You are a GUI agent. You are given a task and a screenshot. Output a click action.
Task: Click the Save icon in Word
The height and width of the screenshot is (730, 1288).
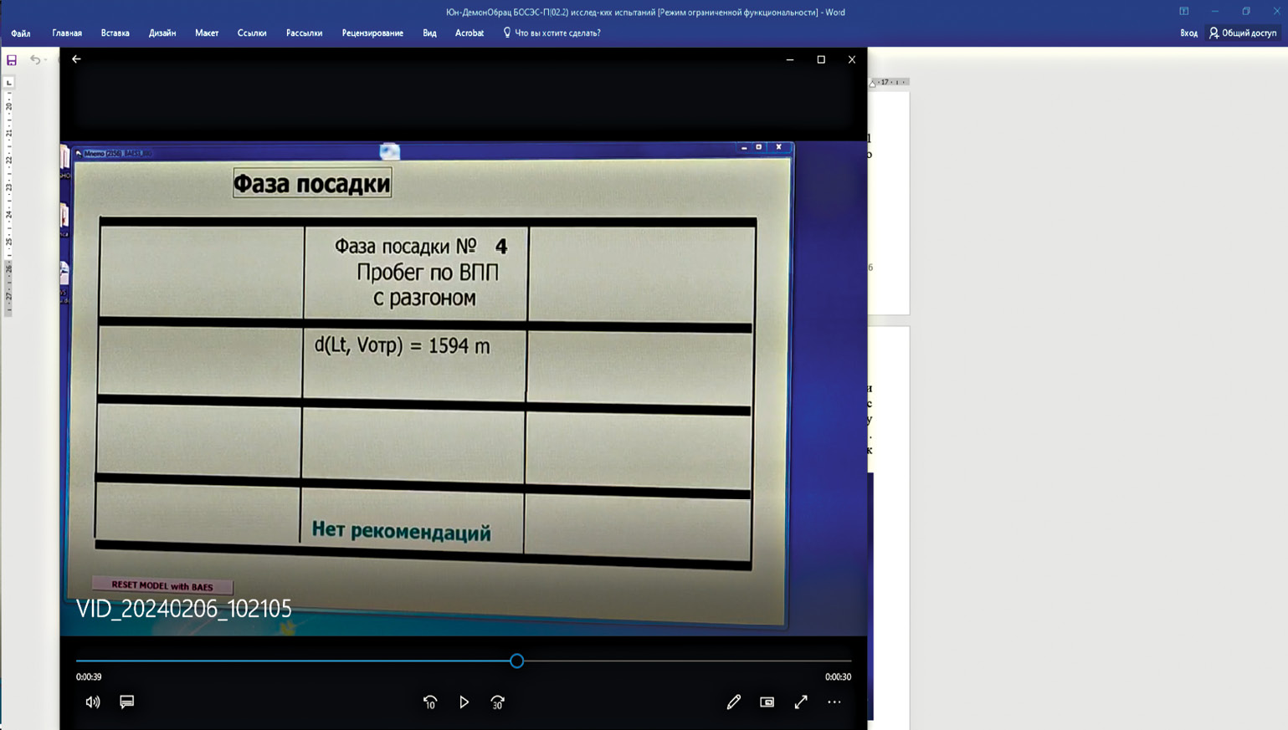(x=12, y=60)
